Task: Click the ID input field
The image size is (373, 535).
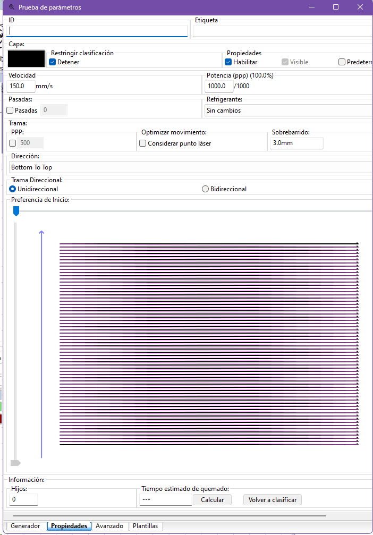Action: (97, 31)
